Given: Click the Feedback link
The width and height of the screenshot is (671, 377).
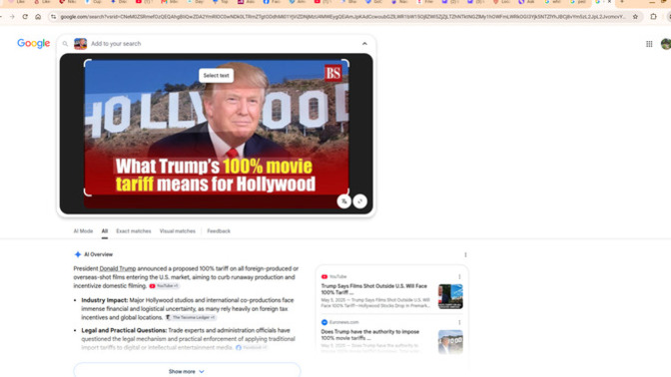Looking at the screenshot, I should (219, 231).
